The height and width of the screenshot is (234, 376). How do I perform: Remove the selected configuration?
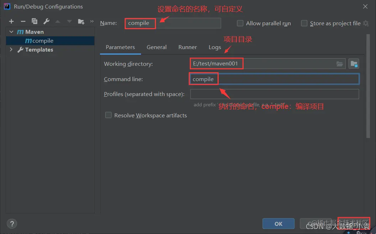(23, 21)
